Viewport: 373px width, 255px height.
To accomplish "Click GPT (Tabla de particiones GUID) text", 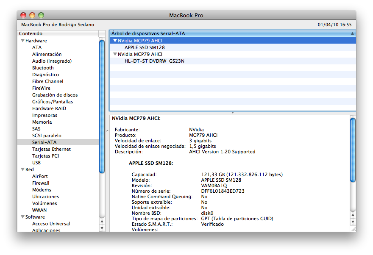I will [x=237, y=219].
